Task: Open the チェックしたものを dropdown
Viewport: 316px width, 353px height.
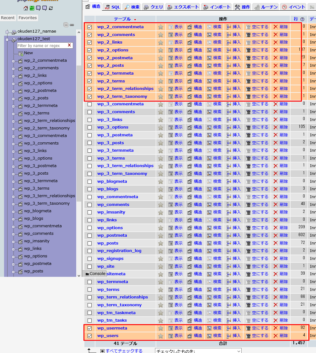Action: tap(198, 351)
